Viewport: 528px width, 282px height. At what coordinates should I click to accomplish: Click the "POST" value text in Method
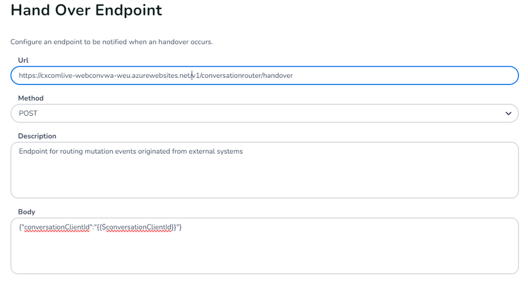pos(28,114)
